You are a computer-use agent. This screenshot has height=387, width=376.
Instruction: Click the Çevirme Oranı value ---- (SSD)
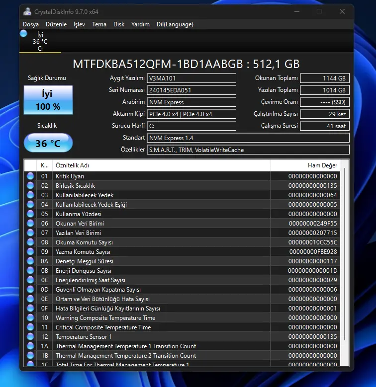[x=325, y=102]
